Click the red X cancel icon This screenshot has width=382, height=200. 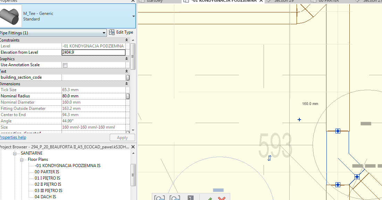[222, 199]
